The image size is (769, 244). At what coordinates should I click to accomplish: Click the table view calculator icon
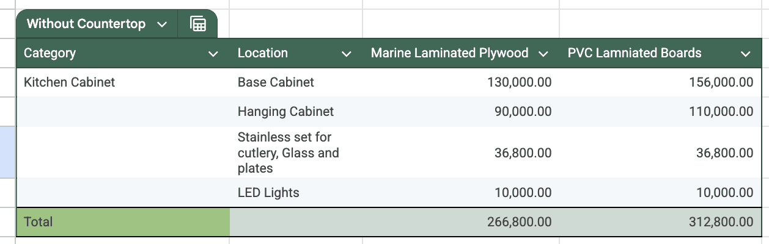198,24
